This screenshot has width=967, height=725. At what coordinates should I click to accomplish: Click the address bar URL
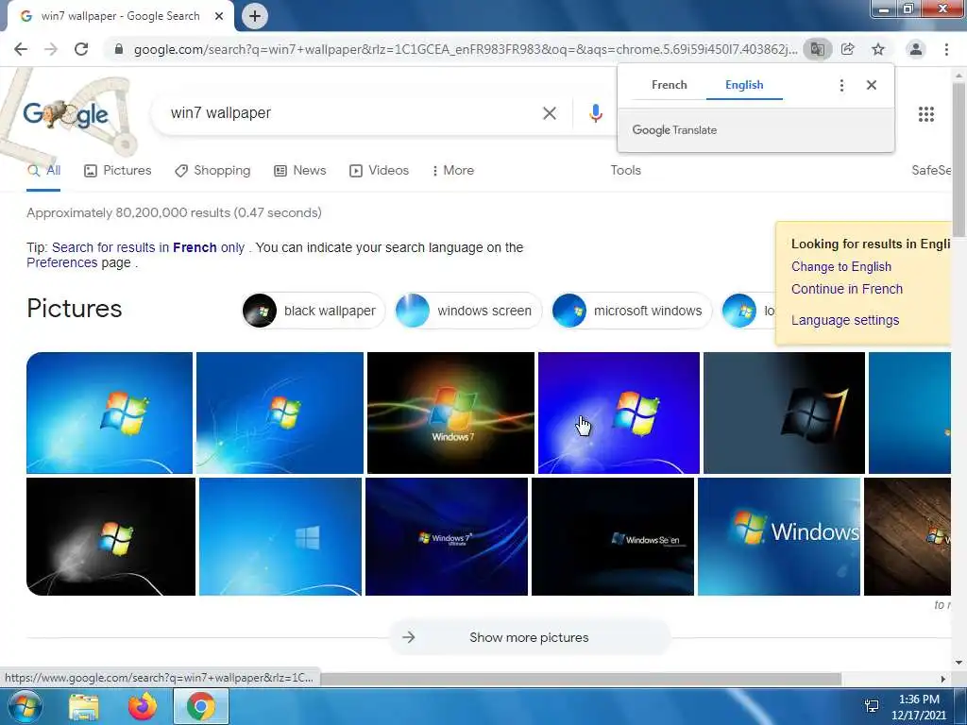tap(465, 49)
